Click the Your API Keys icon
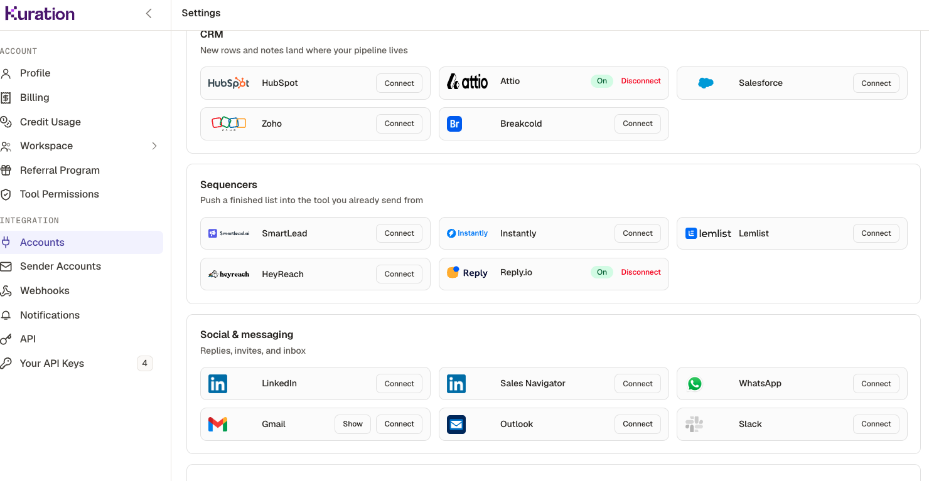The width and height of the screenshot is (929, 481). tap(6, 363)
